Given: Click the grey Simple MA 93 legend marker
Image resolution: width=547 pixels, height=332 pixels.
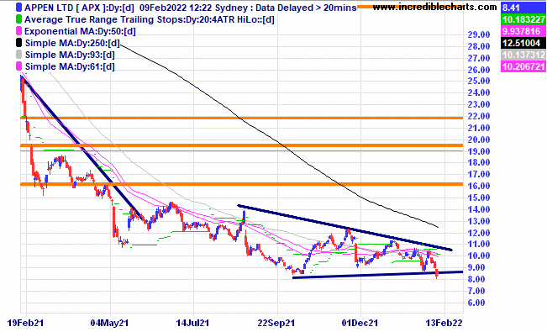Looking at the screenshot, I should tap(18, 55).
